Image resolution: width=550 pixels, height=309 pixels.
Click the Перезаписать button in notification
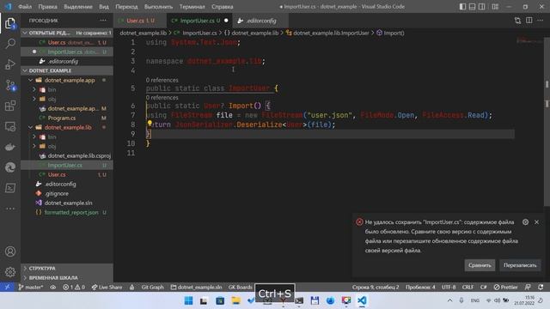[520, 265]
